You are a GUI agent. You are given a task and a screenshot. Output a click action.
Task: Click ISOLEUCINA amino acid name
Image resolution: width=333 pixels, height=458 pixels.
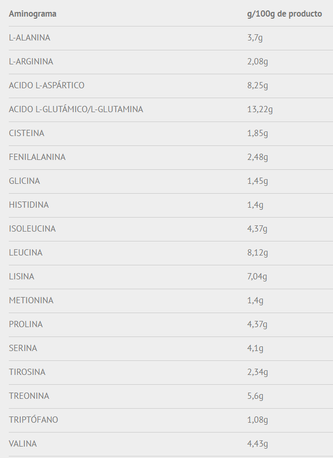point(32,228)
